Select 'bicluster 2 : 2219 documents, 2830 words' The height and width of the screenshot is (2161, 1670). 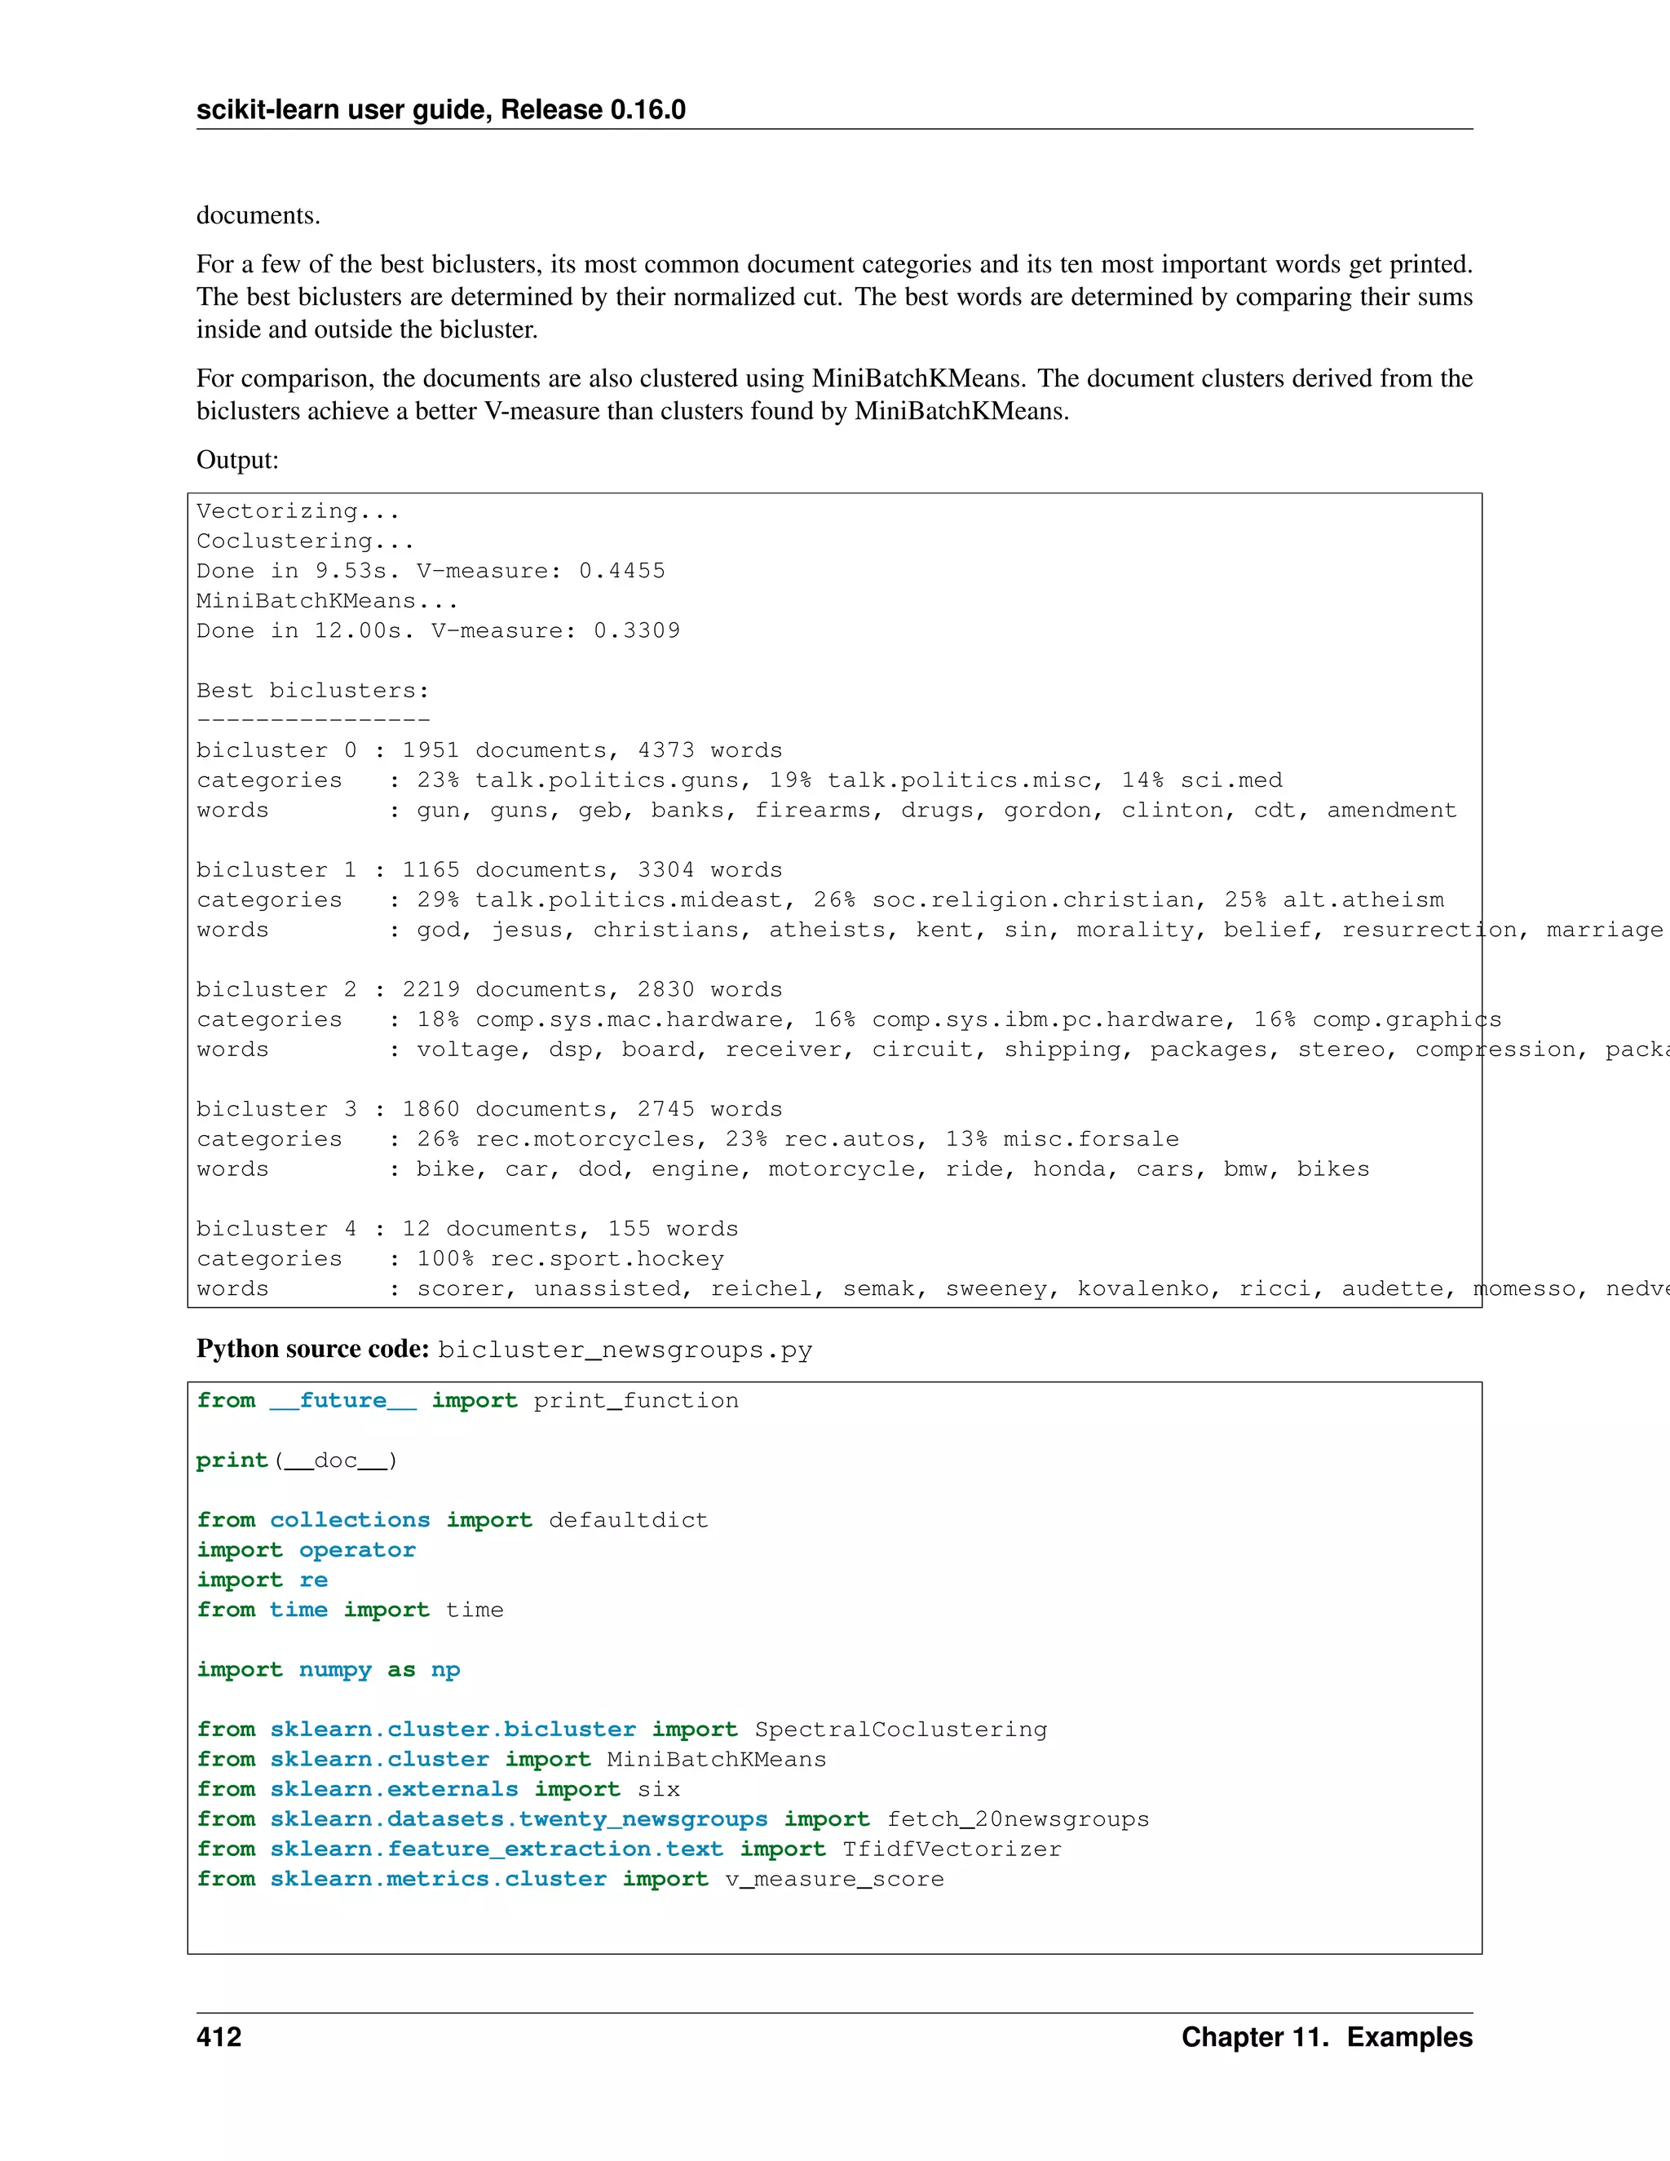[488, 989]
